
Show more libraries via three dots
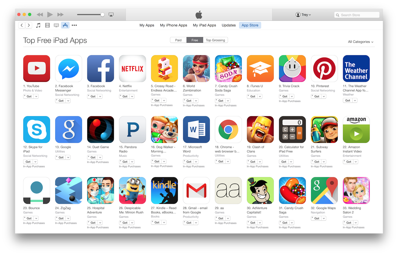(x=74, y=25)
